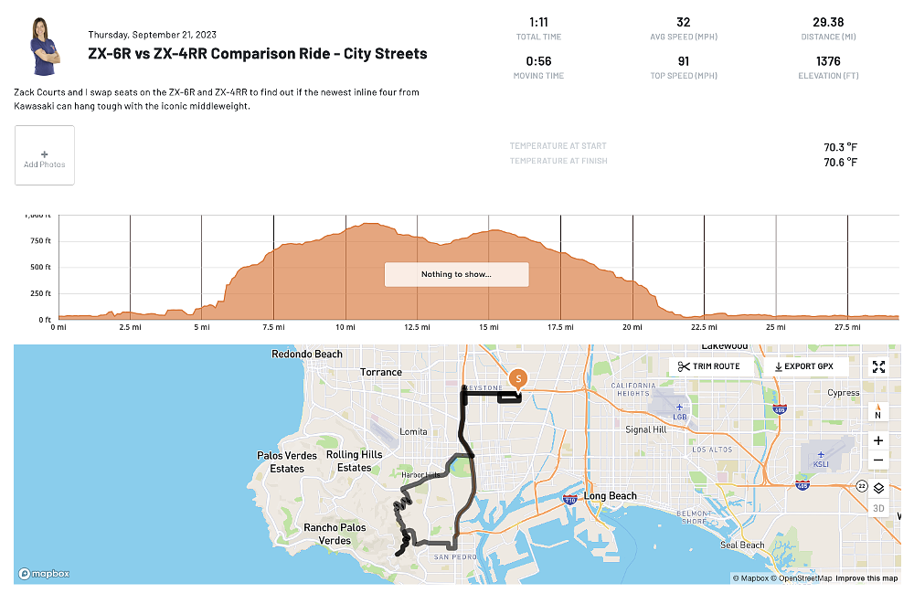Click the Mapbox attribution text link
Screen dimensions: 914x593
click(x=752, y=578)
